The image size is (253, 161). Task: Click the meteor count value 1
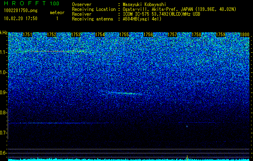point(57,19)
